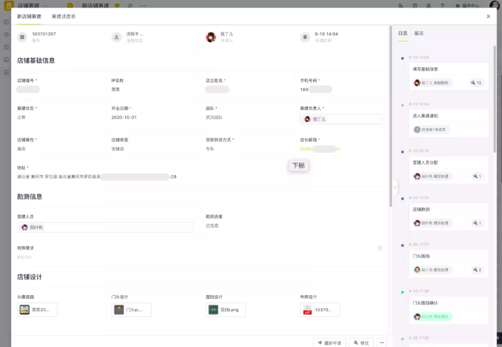Open the 围挡.png attachment
Viewport: 502px width, 347px height.
[226, 309]
